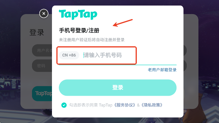
Task: Open the 老用户邮箱登录 link
Action: (x=162, y=70)
